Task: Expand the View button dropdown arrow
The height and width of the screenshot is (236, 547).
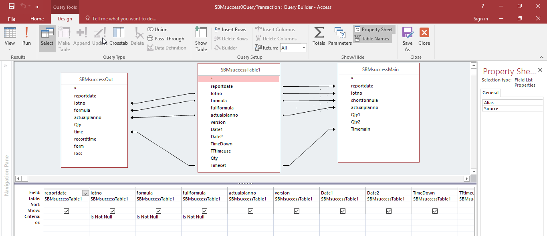Action: point(10,50)
